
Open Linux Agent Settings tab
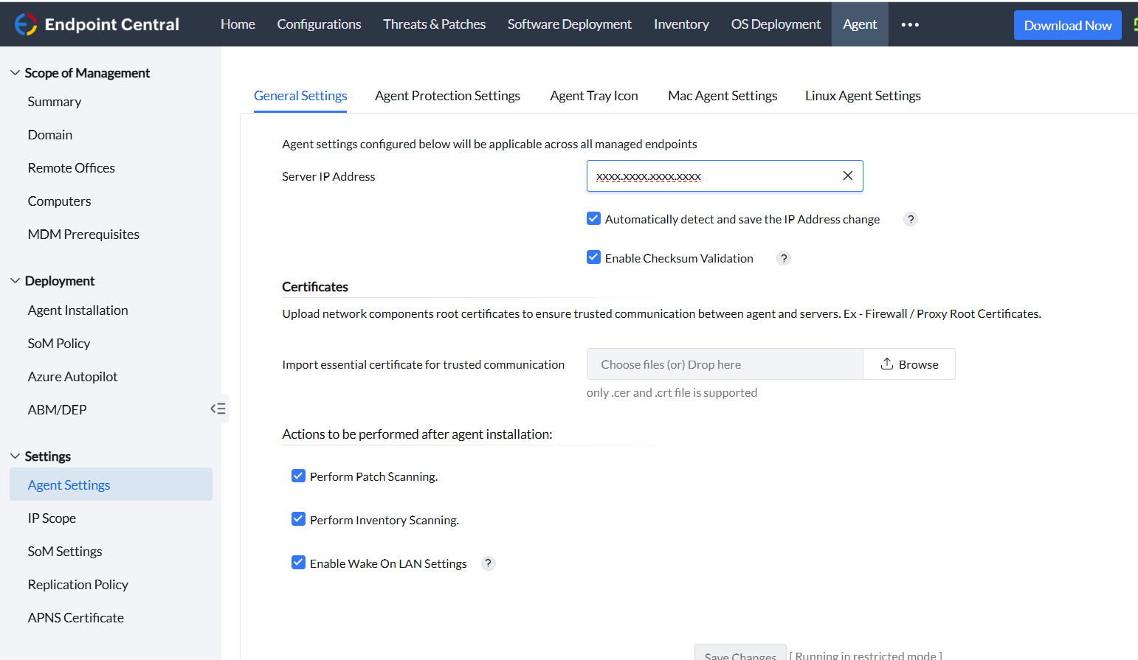pos(863,96)
